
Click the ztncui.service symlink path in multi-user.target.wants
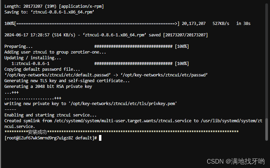pos(123,121)
